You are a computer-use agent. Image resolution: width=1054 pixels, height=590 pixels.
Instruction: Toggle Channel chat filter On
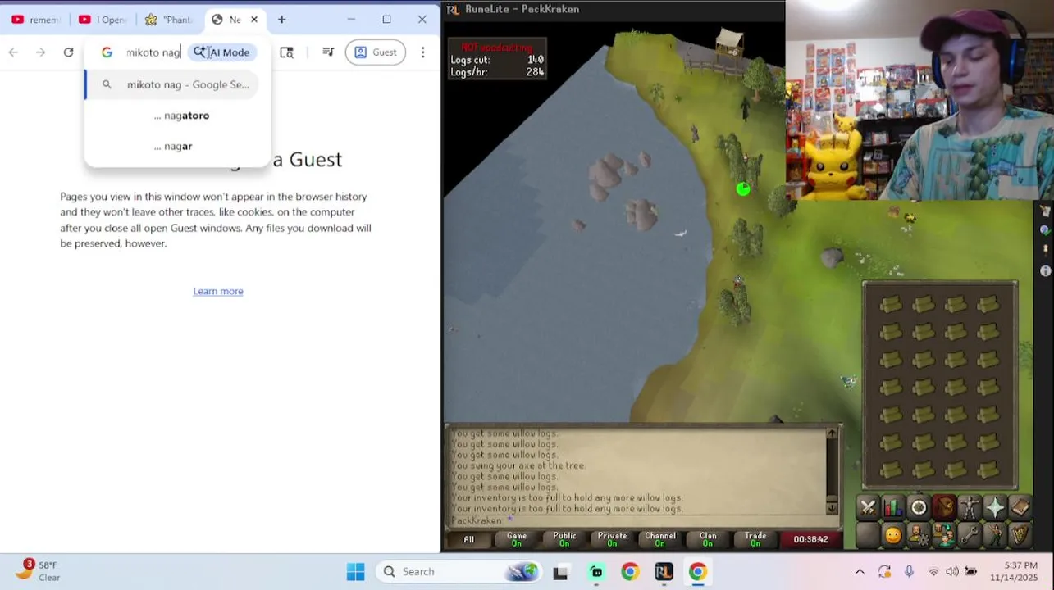tap(660, 539)
